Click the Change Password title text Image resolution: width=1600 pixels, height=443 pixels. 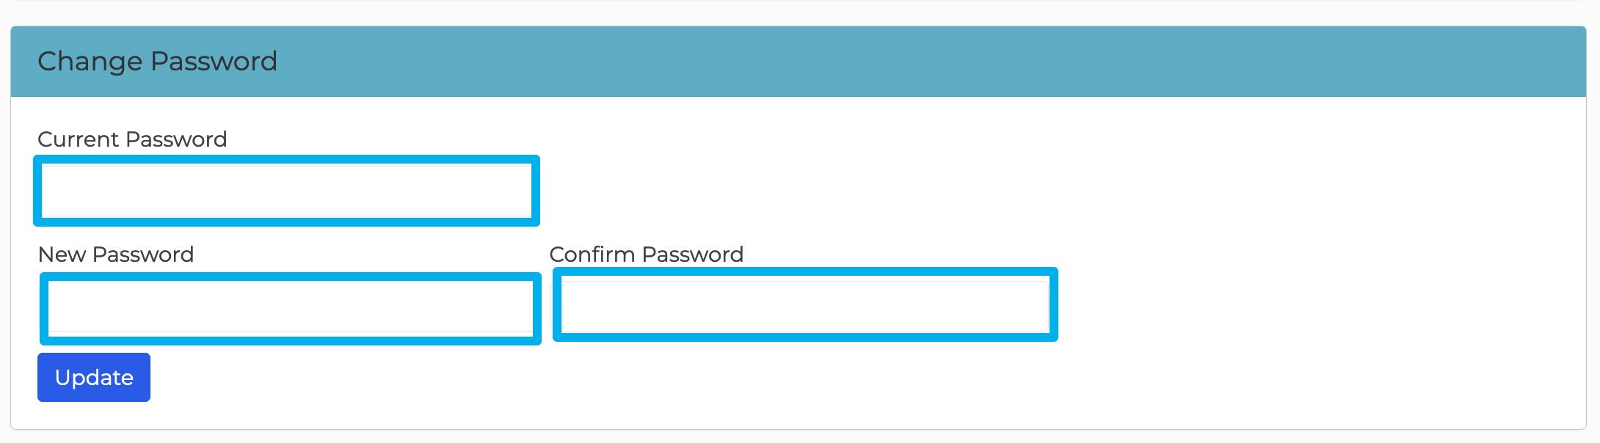pos(159,61)
